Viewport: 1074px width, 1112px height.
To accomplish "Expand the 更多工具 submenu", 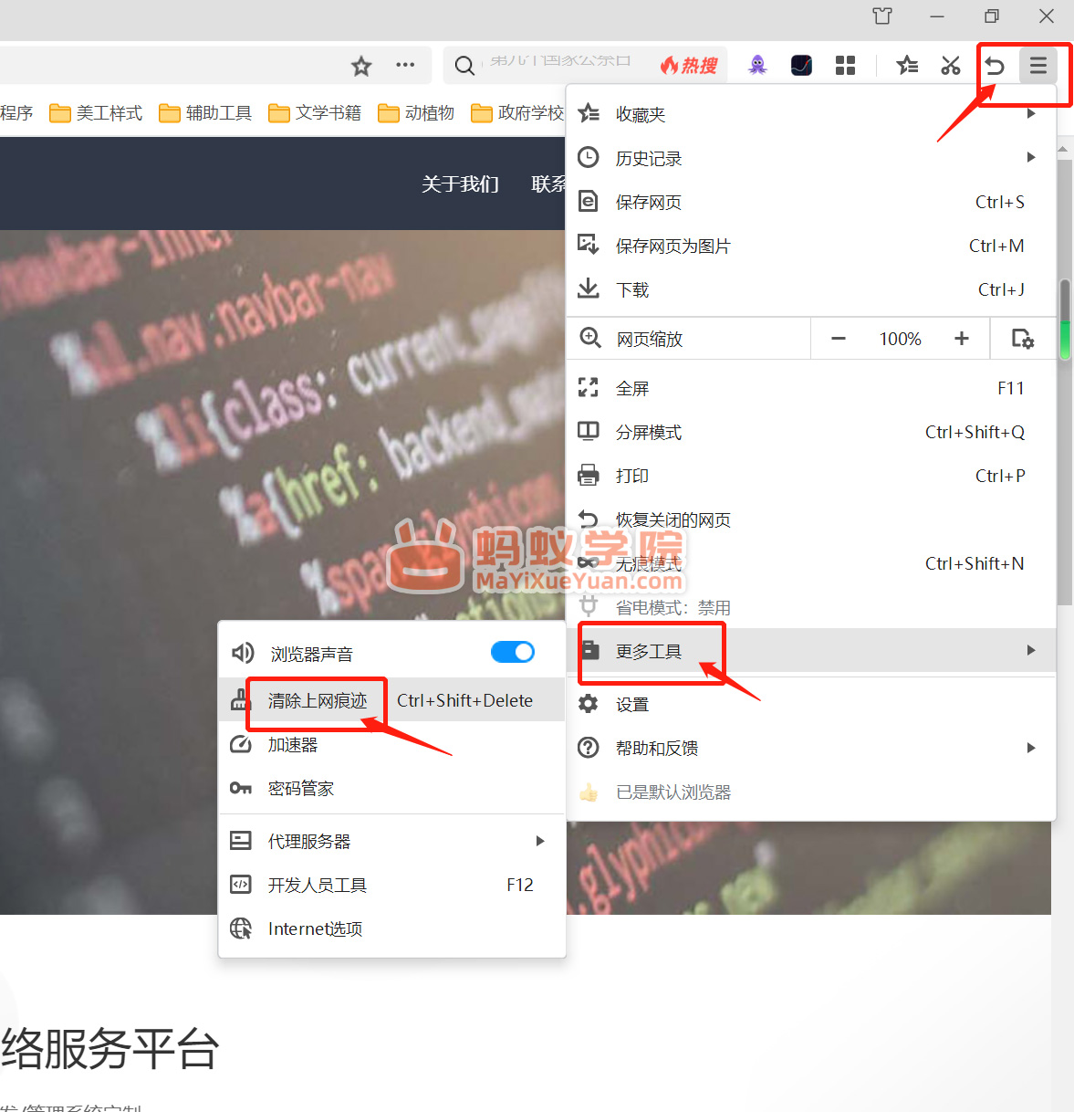I will (811, 651).
